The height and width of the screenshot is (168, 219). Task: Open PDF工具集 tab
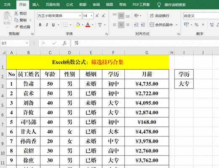coord(141,5)
